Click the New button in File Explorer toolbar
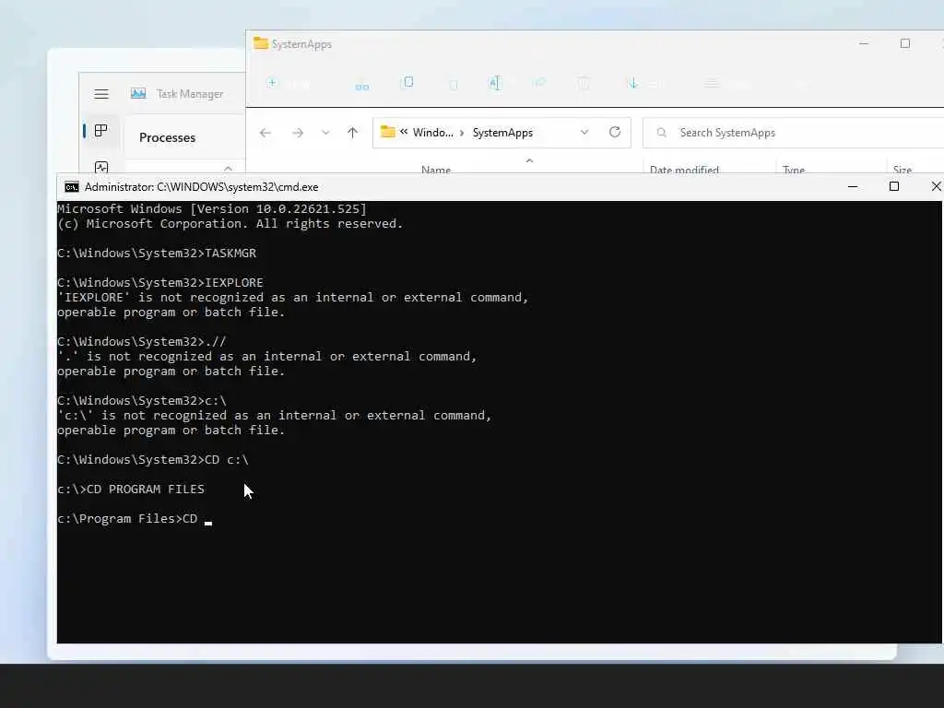 click(289, 84)
